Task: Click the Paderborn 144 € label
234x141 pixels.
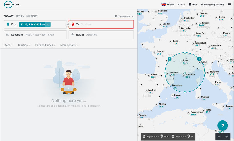Action: click(x=204, y=24)
